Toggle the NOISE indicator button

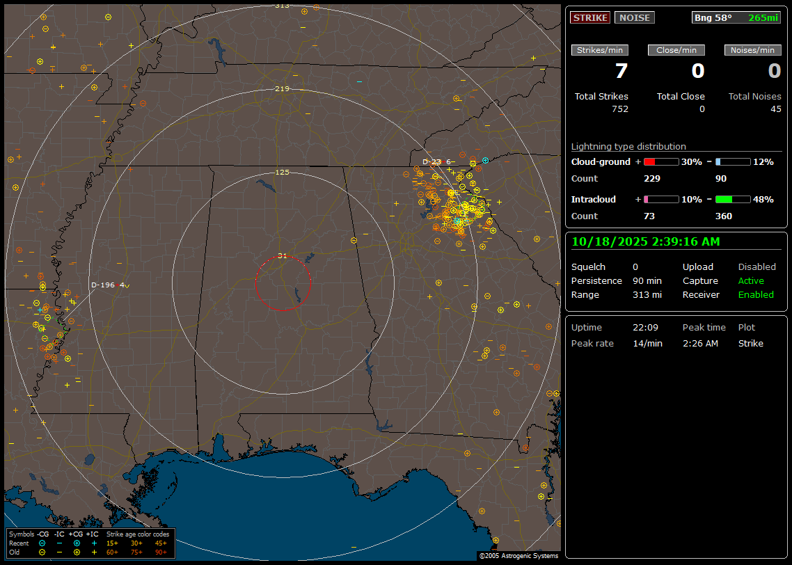pyautogui.click(x=634, y=18)
